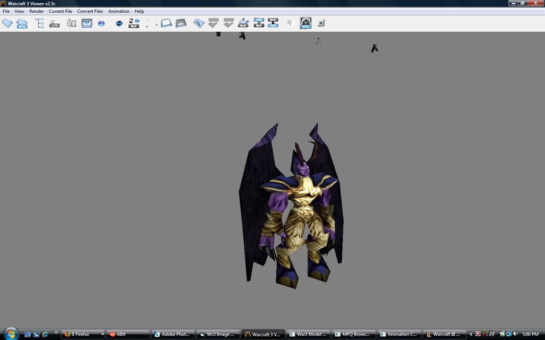Open the Windows Start menu
Image resolution: width=545 pixels, height=340 pixels.
click(x=11, y=334)
